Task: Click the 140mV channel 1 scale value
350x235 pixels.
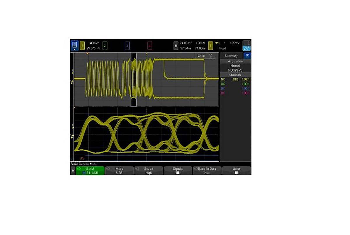Action: (x=93, y=43)
